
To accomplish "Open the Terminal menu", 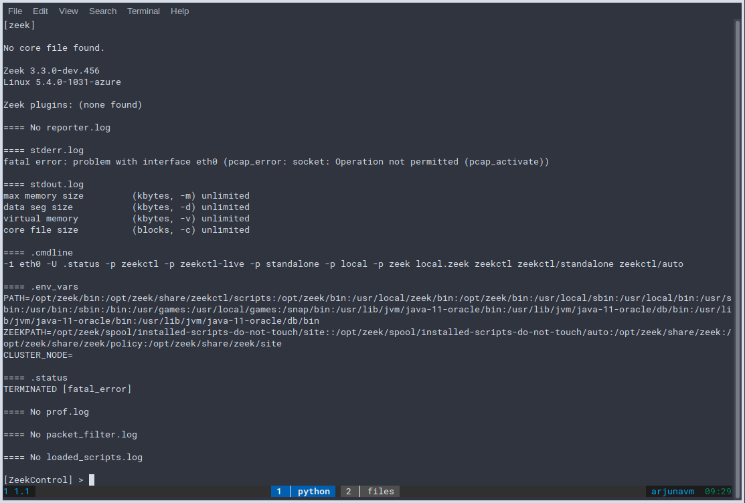I will [x=143, y=11].
